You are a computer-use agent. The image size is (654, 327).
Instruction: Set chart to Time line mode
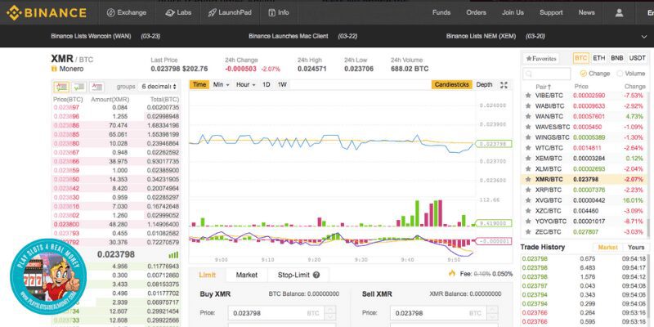coord(199,85)
